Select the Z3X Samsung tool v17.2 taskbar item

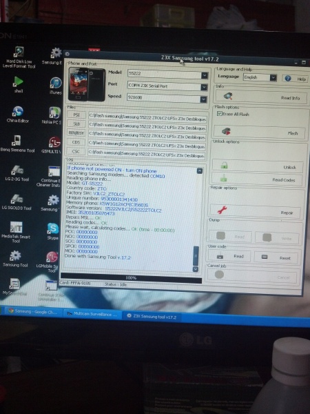[152, 316]
